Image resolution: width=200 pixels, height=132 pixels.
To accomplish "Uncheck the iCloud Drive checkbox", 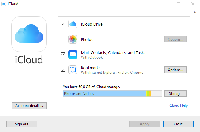I will (x=63, y=24).
